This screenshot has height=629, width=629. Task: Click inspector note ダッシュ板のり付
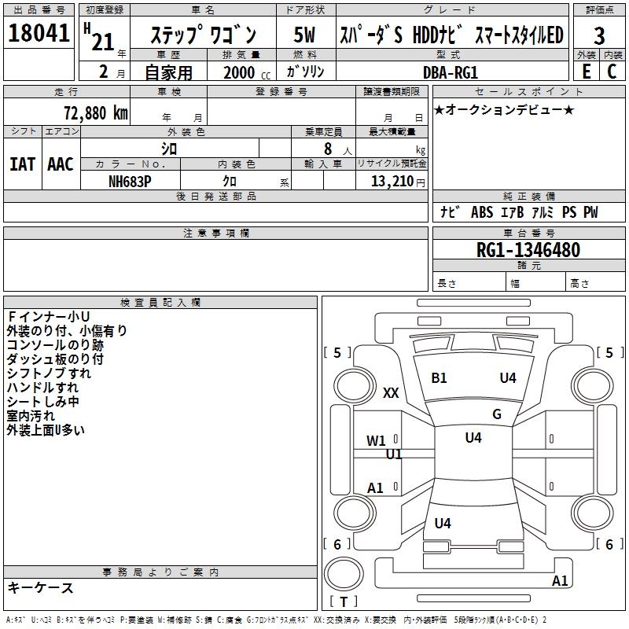coord(55,359)
